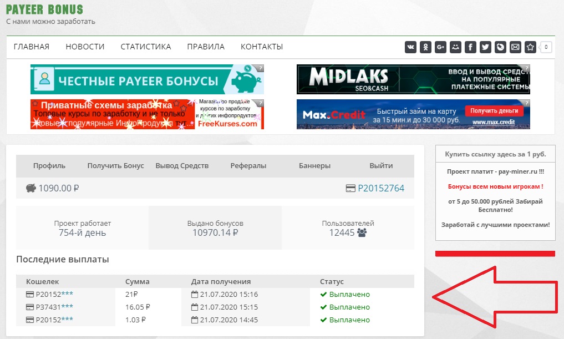Click Заработай с лучшими проектами link
Screen dimensions: 564x339
click(x=495, y=225)
